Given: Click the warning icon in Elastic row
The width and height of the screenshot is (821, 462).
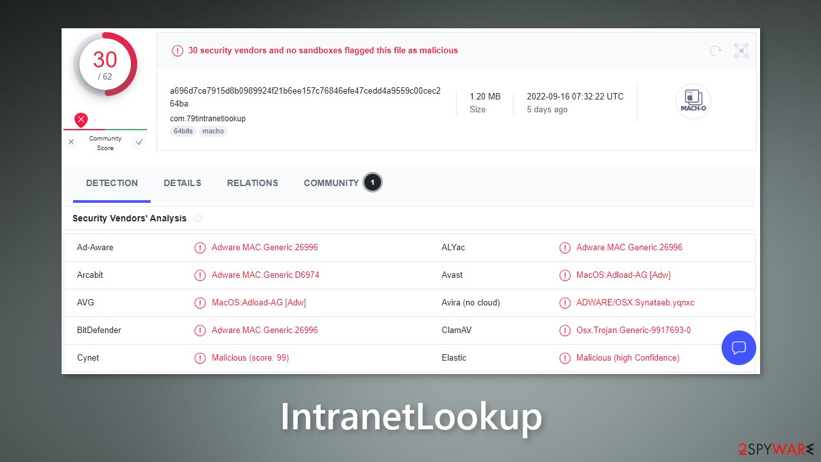Looking at the screenshot, I should [565, 358].
